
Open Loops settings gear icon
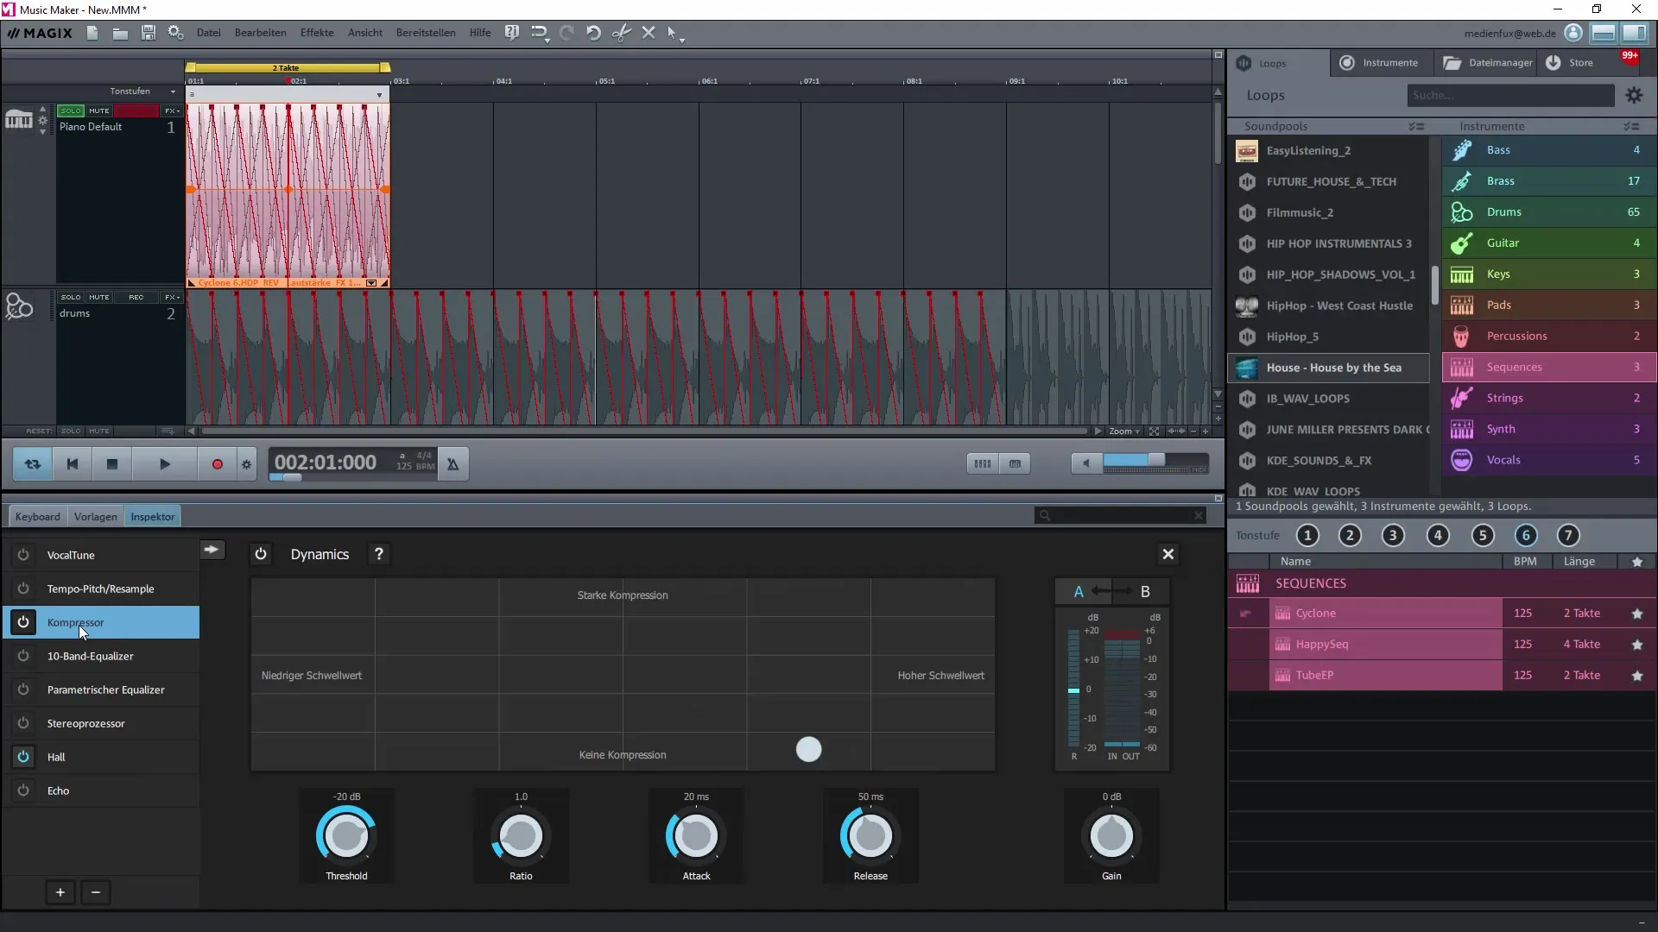coord(1634,95)
